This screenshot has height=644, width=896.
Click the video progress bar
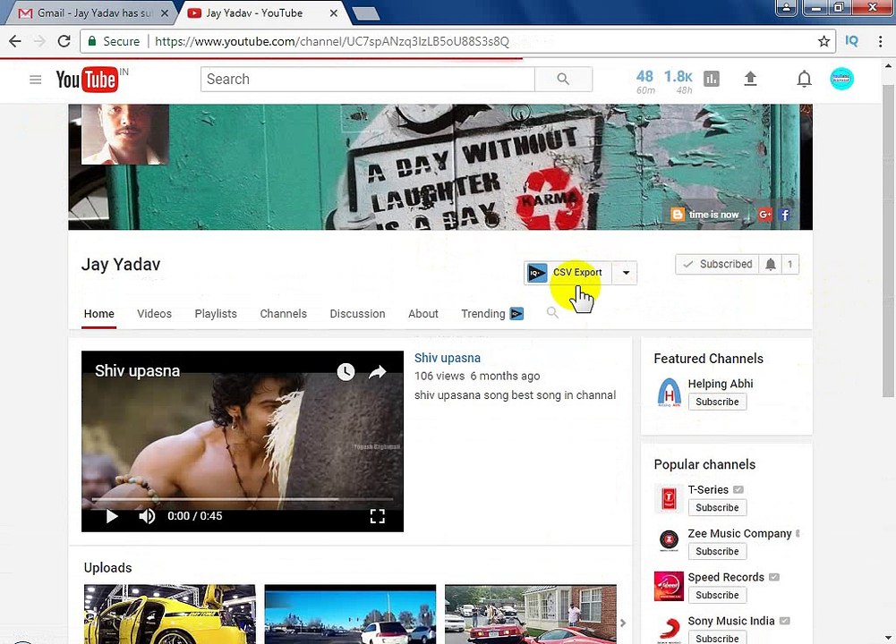[243, 499]
